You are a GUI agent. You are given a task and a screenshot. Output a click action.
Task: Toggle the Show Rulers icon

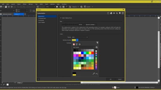pos(61,7)
